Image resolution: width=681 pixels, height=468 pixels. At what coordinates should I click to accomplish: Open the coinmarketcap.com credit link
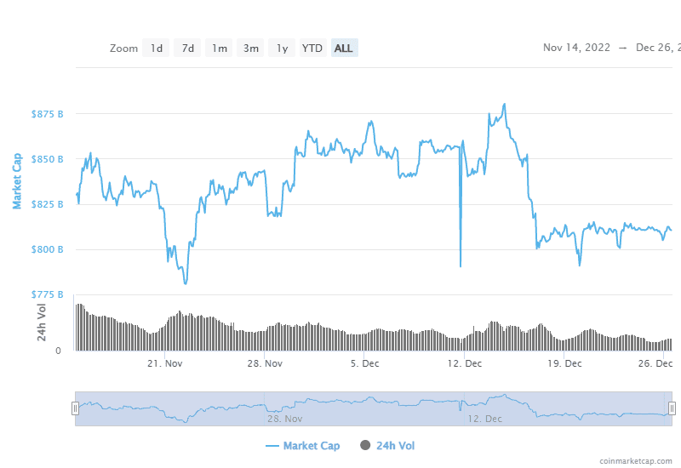(x=635, y=460)
